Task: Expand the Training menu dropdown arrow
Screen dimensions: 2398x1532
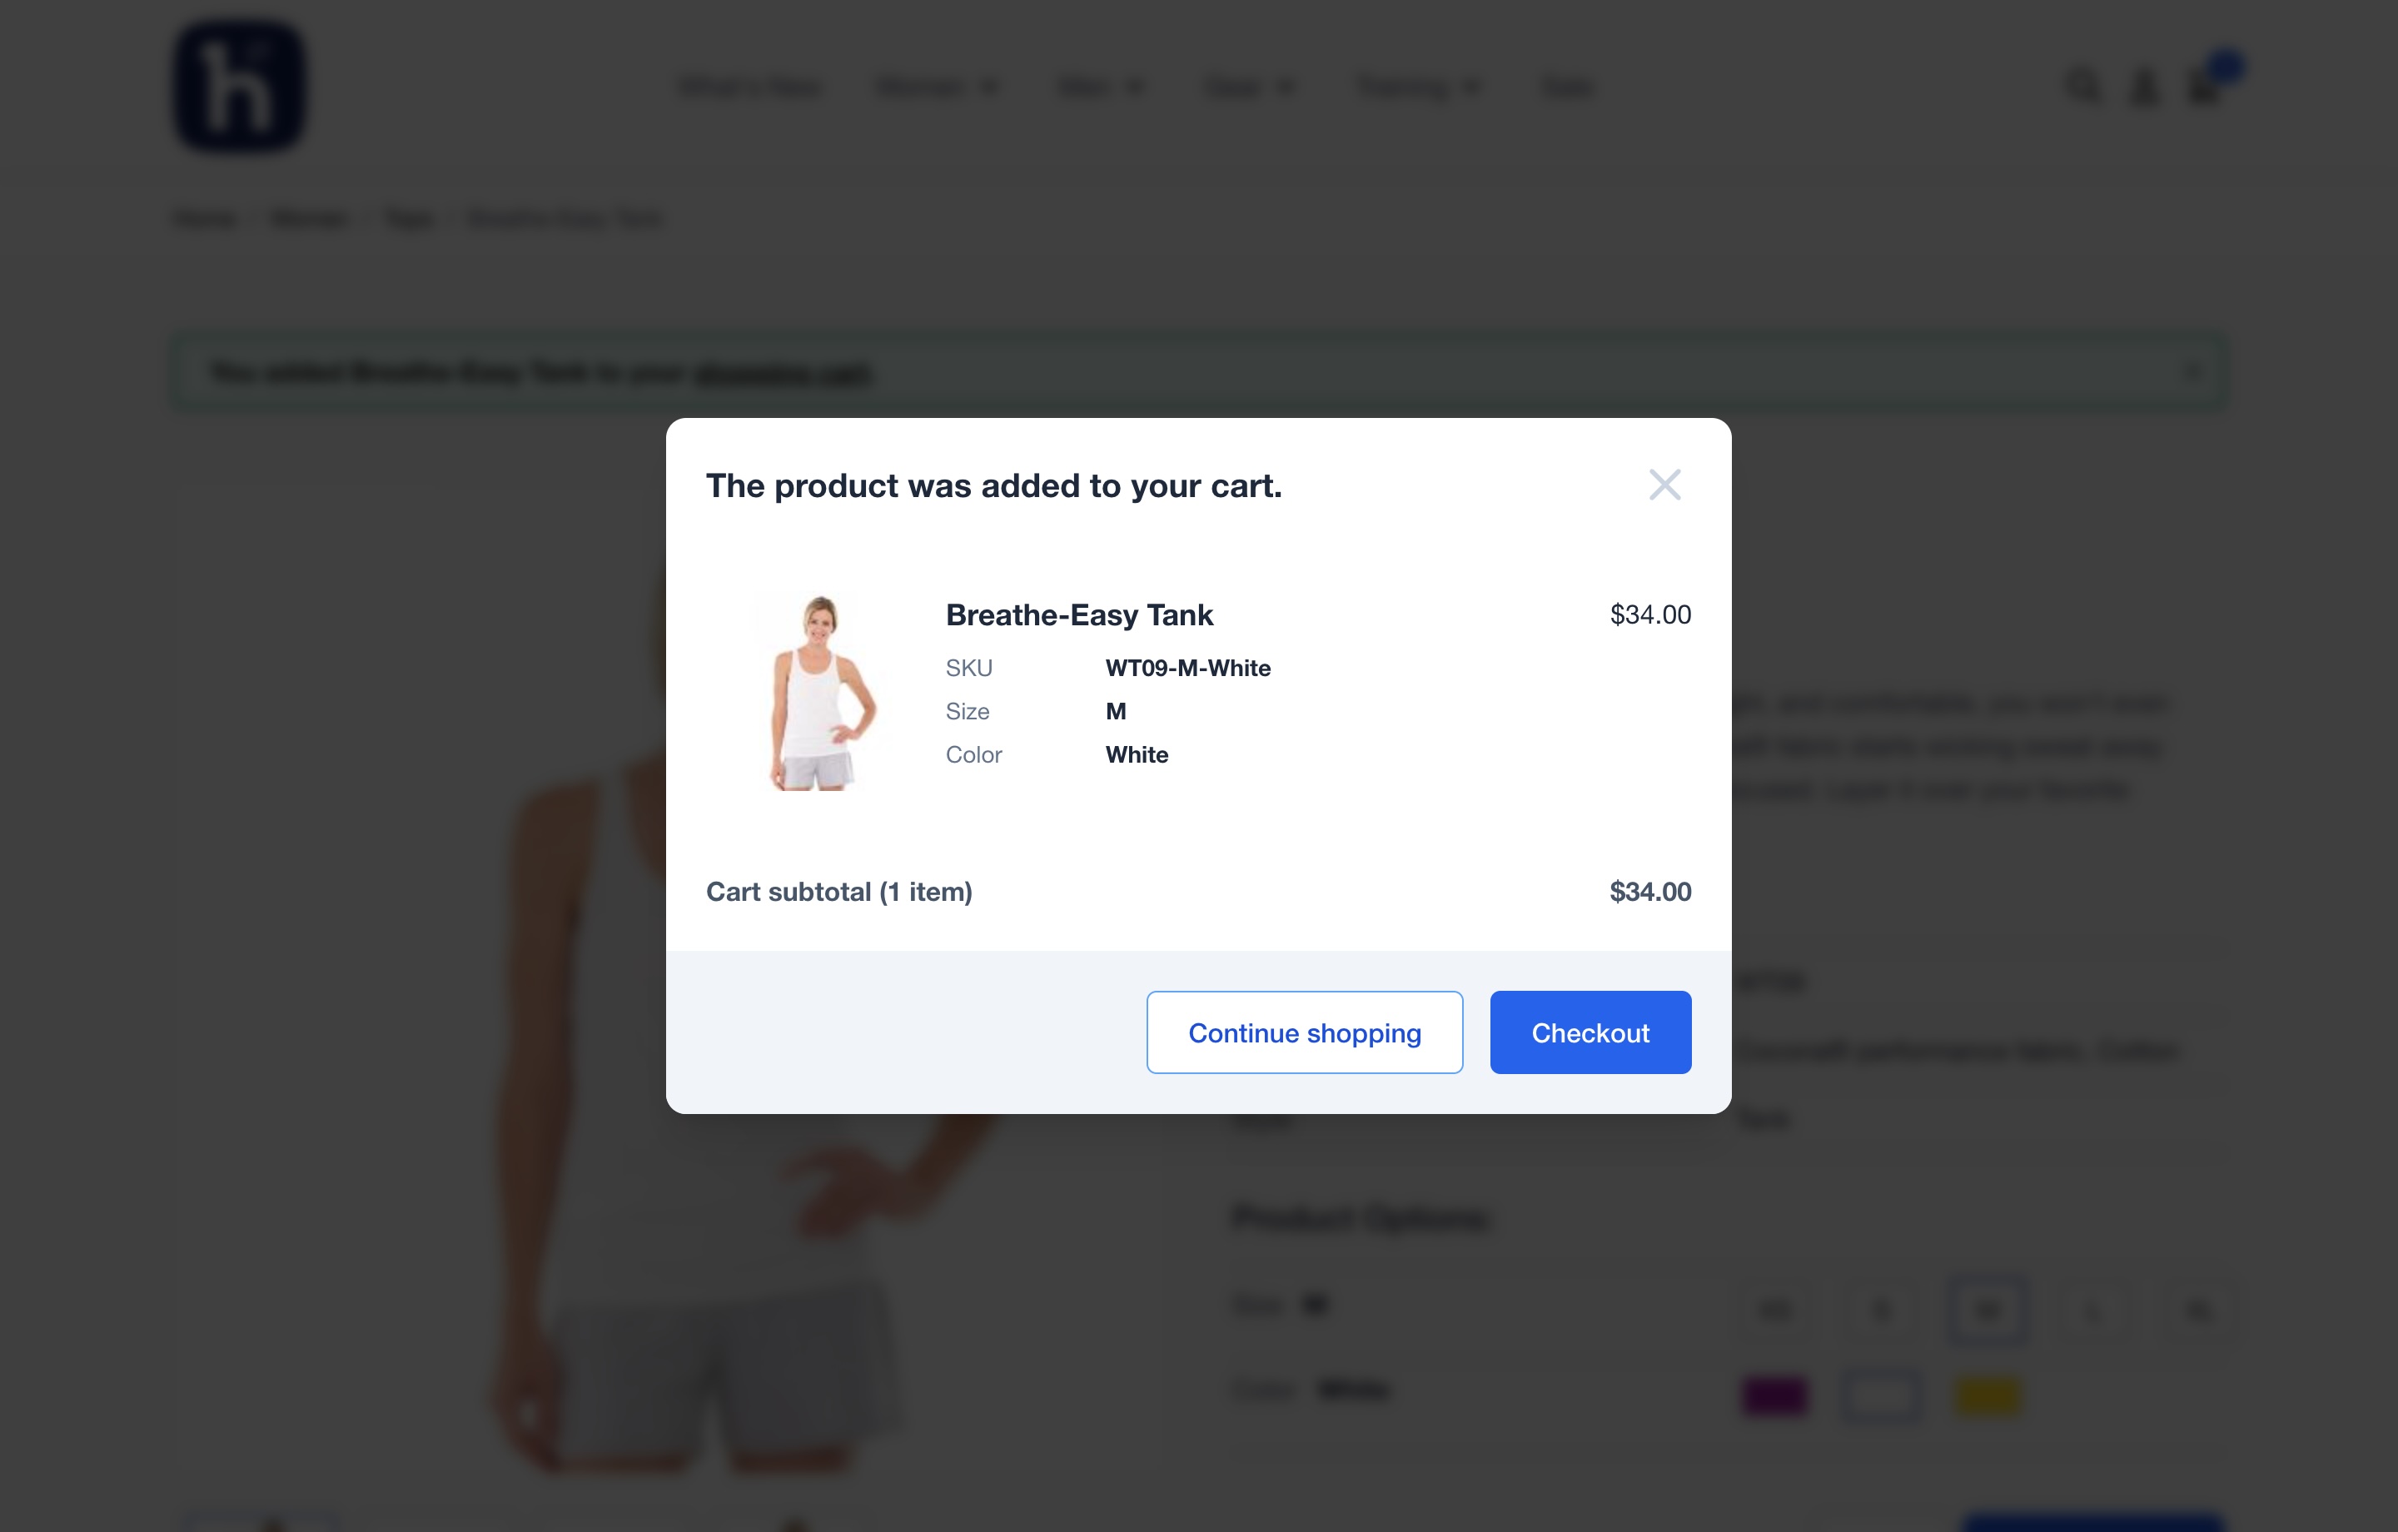Action: tap(1472, 87)
